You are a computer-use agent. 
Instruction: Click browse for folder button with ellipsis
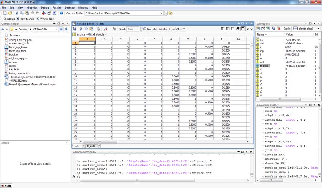[165, 13]
